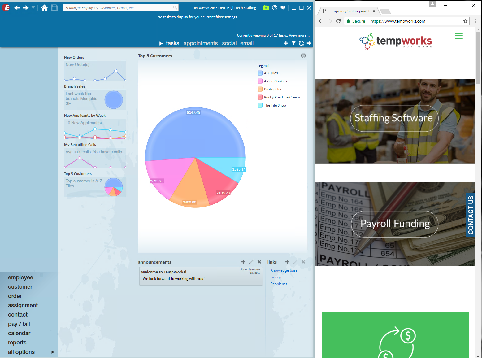Open the calendar section

coord(19,333)
